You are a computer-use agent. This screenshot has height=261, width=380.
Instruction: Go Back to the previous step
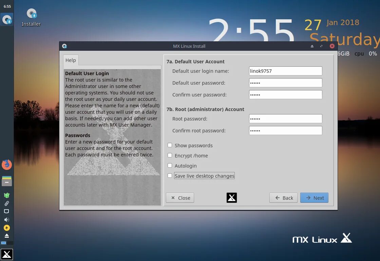(284, 198)
